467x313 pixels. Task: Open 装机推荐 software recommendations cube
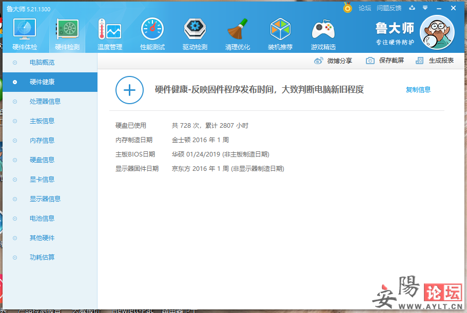tap(280, 34)
